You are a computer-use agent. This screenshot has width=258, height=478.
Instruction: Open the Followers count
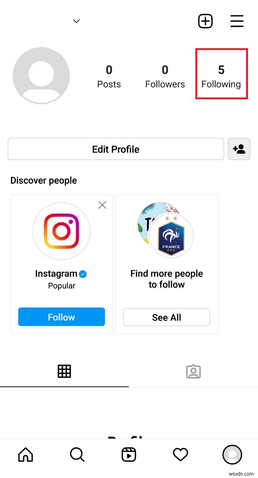click(x=165, y=74)
